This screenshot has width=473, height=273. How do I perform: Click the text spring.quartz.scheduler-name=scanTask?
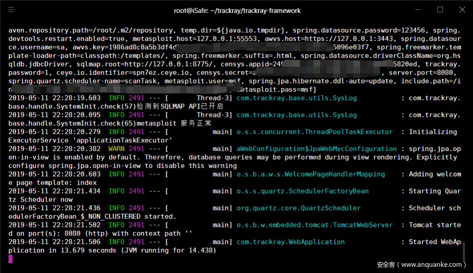[82, 81]
